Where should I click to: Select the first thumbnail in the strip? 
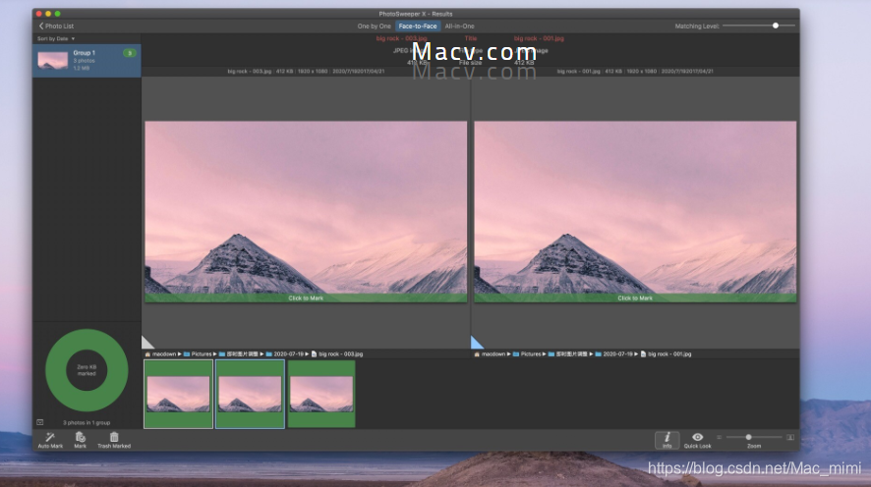pyautogui.click(x=178, y=395)
